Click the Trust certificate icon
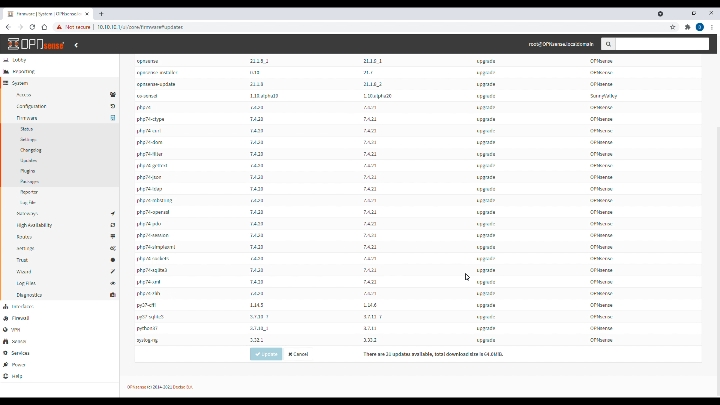Viewport: 720px width, 405px height. (112, 260)
